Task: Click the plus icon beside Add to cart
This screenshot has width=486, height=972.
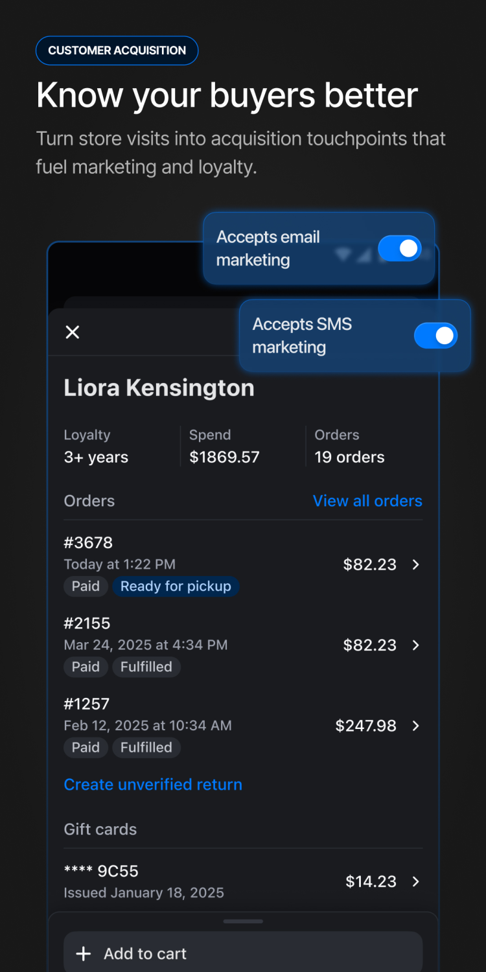Action: [x=84, y=954]
